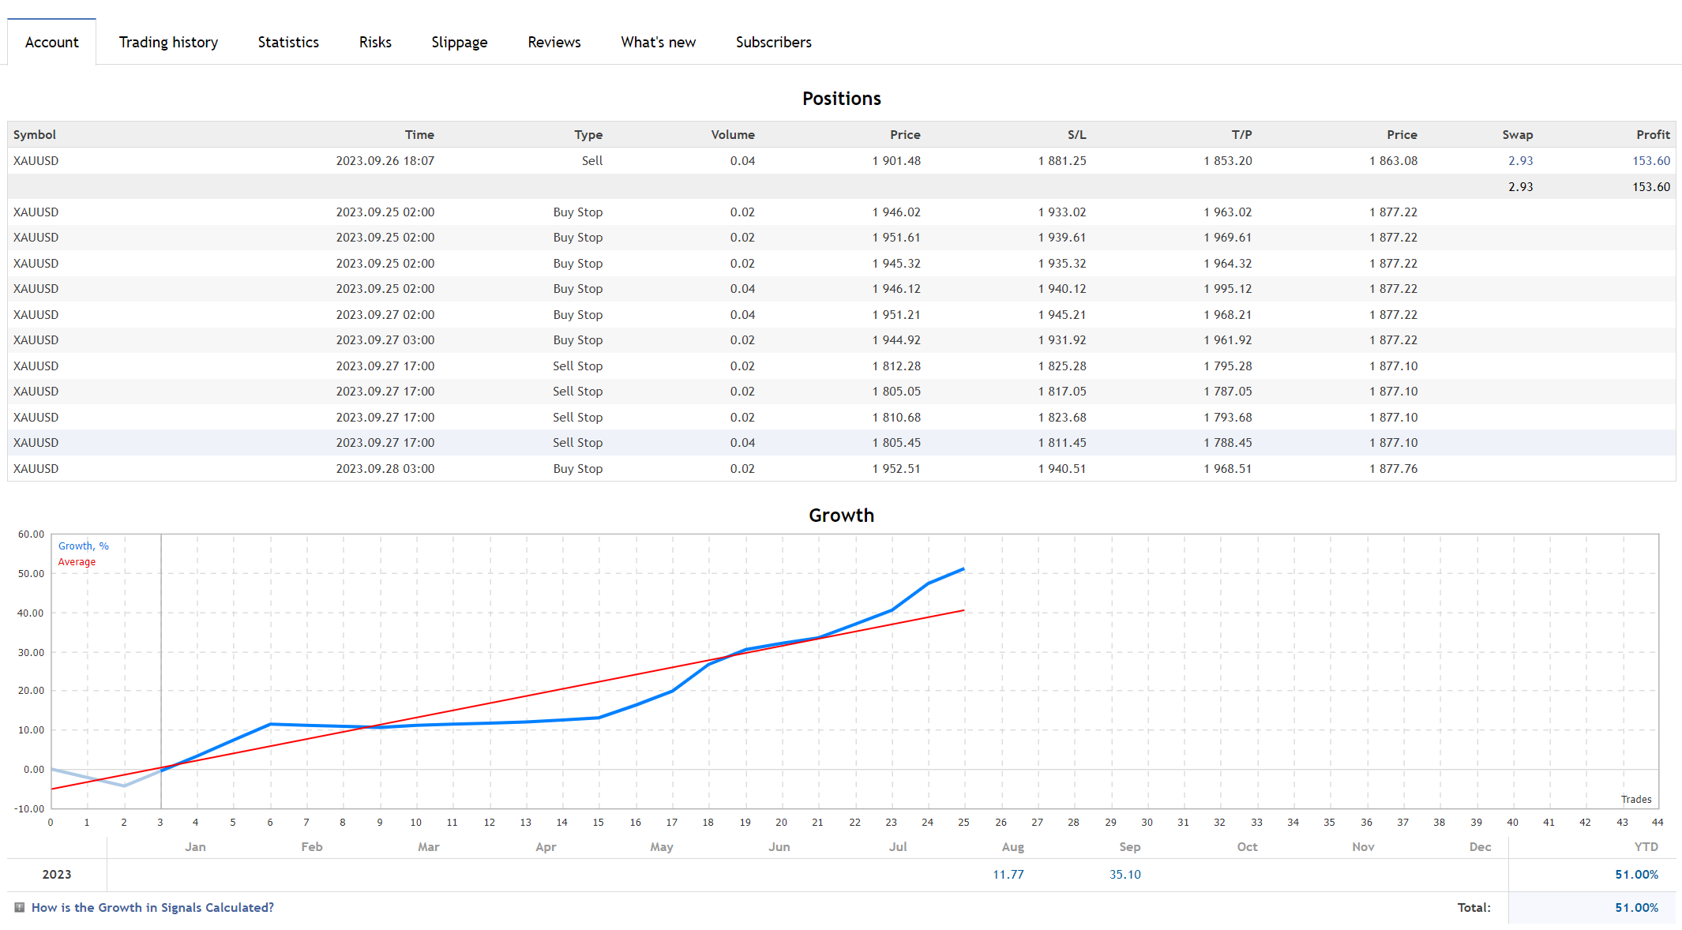The height and width of the screenshot is (930, 1682).
Task: Click the Aug monthly growth 11.77
Action: point(1008,875)
